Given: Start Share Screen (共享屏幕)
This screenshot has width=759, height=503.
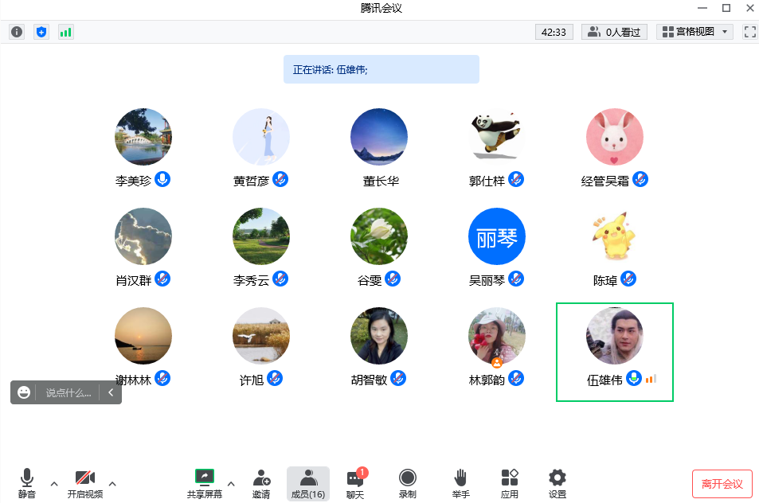Looking at the screenshot, I should [x=205, y=483].
